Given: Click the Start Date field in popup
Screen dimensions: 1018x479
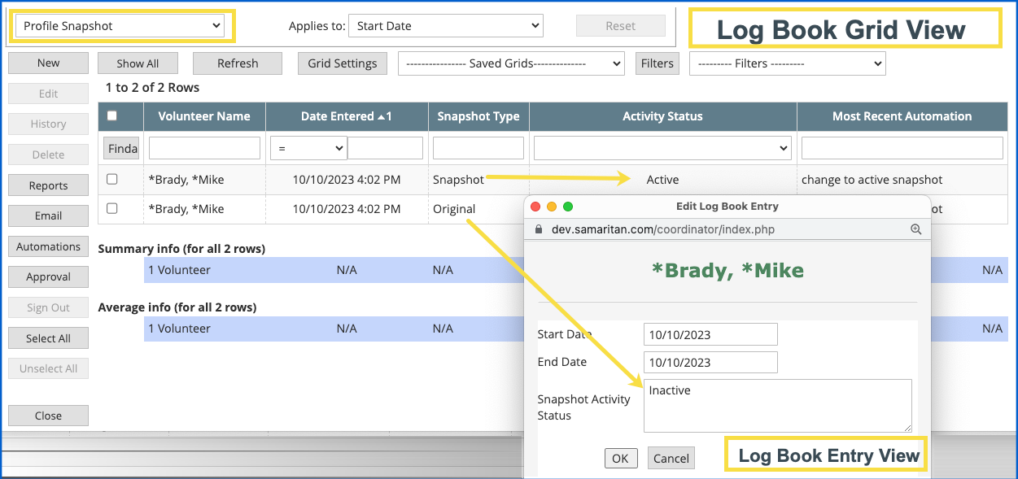Looking at the screenshot, I should pos(710,334).
